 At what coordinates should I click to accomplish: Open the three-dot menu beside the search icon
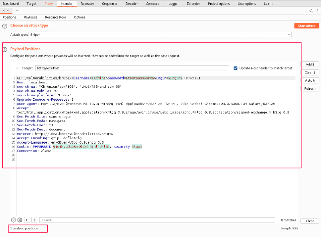[x=317, y=10]
